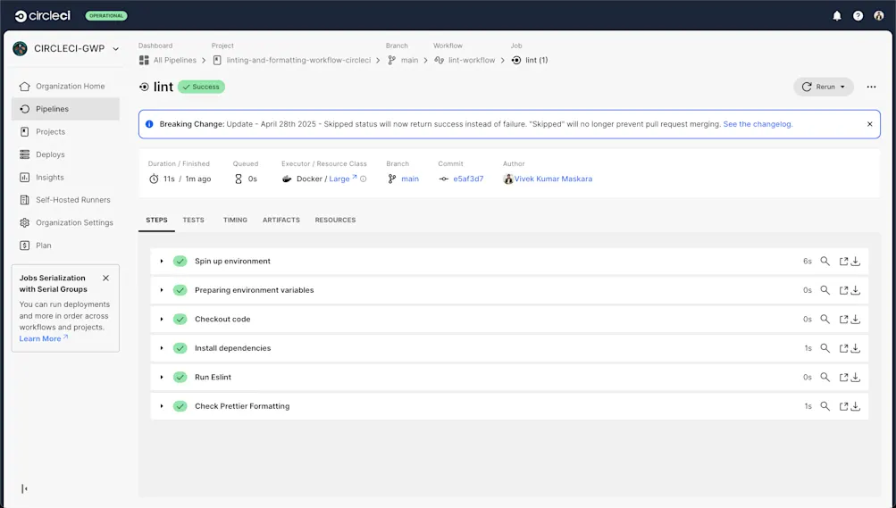
Task: Close the Jobs Serialization card
Action: (105, 278)
